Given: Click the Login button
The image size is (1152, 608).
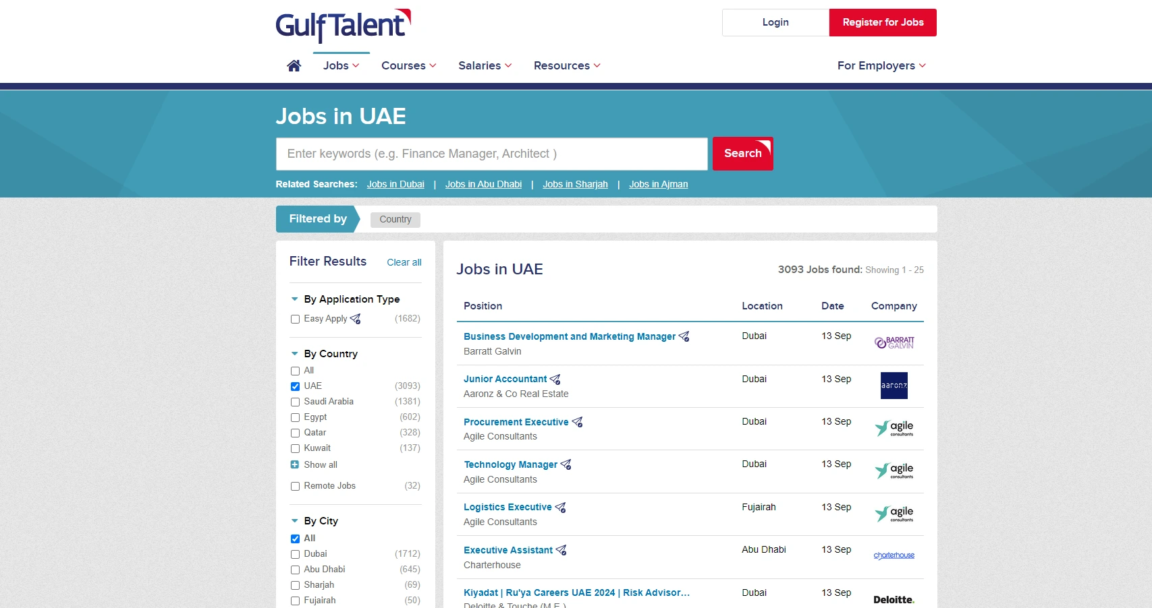Looking at the screenshot, I should tap(775, 22).
